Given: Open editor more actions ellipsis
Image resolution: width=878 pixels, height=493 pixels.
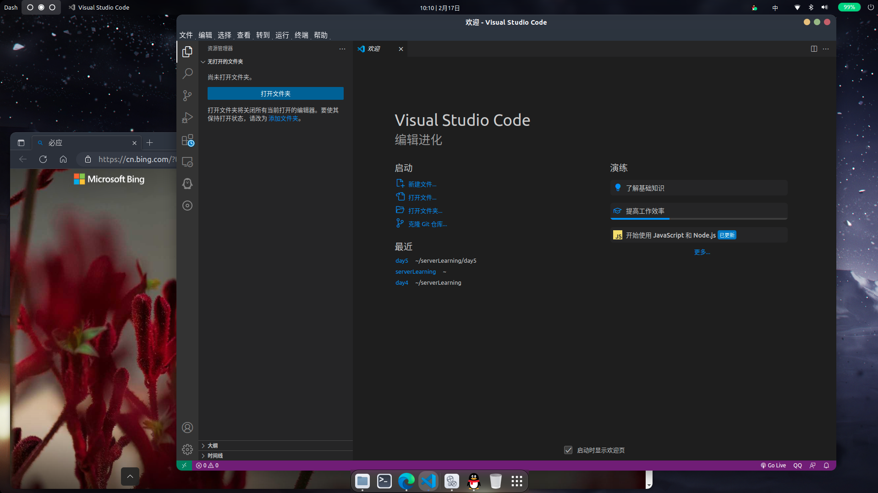Looking at the screenshot, I should 826,49.
